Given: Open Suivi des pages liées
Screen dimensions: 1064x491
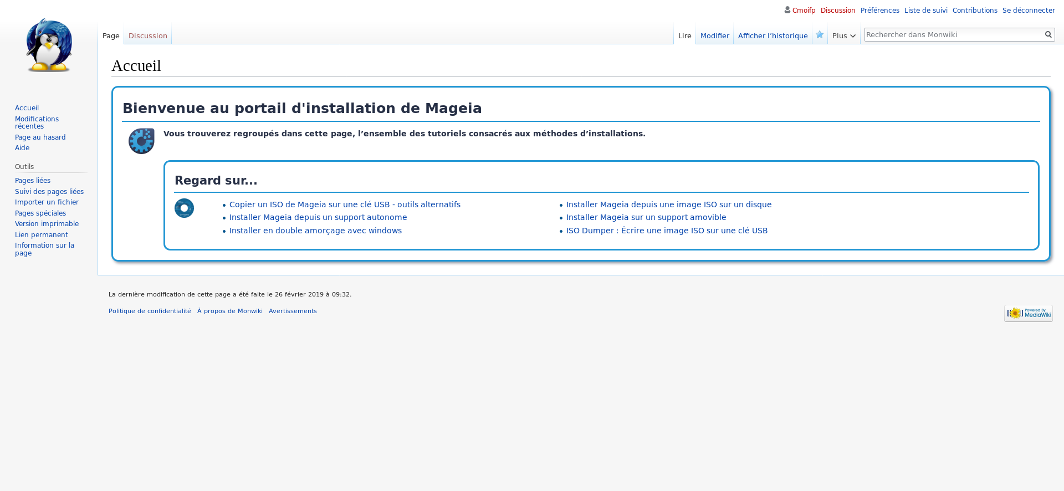Looking at the screenshot, I should [49, 192].
